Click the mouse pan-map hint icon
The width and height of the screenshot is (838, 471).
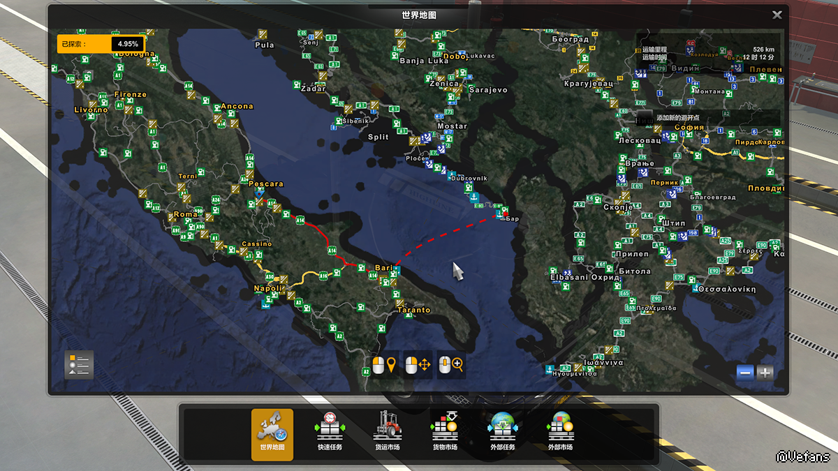[x=418, y=364]
